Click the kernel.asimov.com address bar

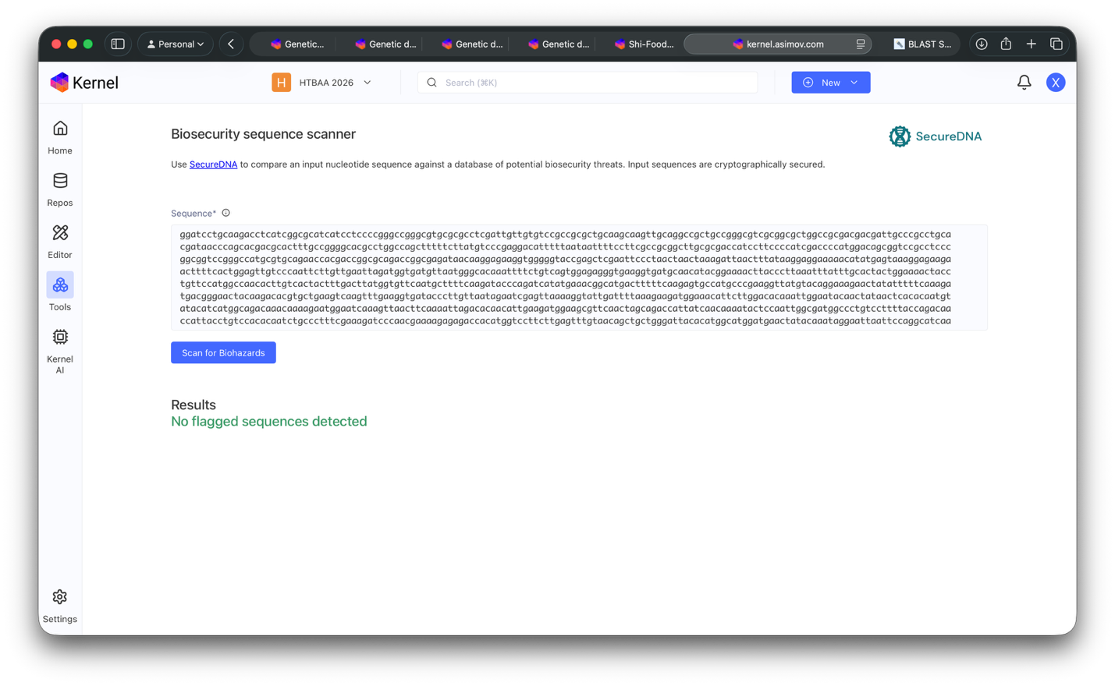(778, 44)
